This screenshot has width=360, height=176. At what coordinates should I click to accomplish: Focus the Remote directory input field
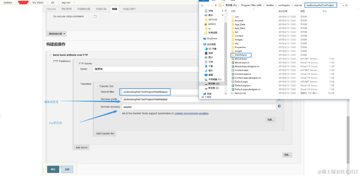point(199,107)
